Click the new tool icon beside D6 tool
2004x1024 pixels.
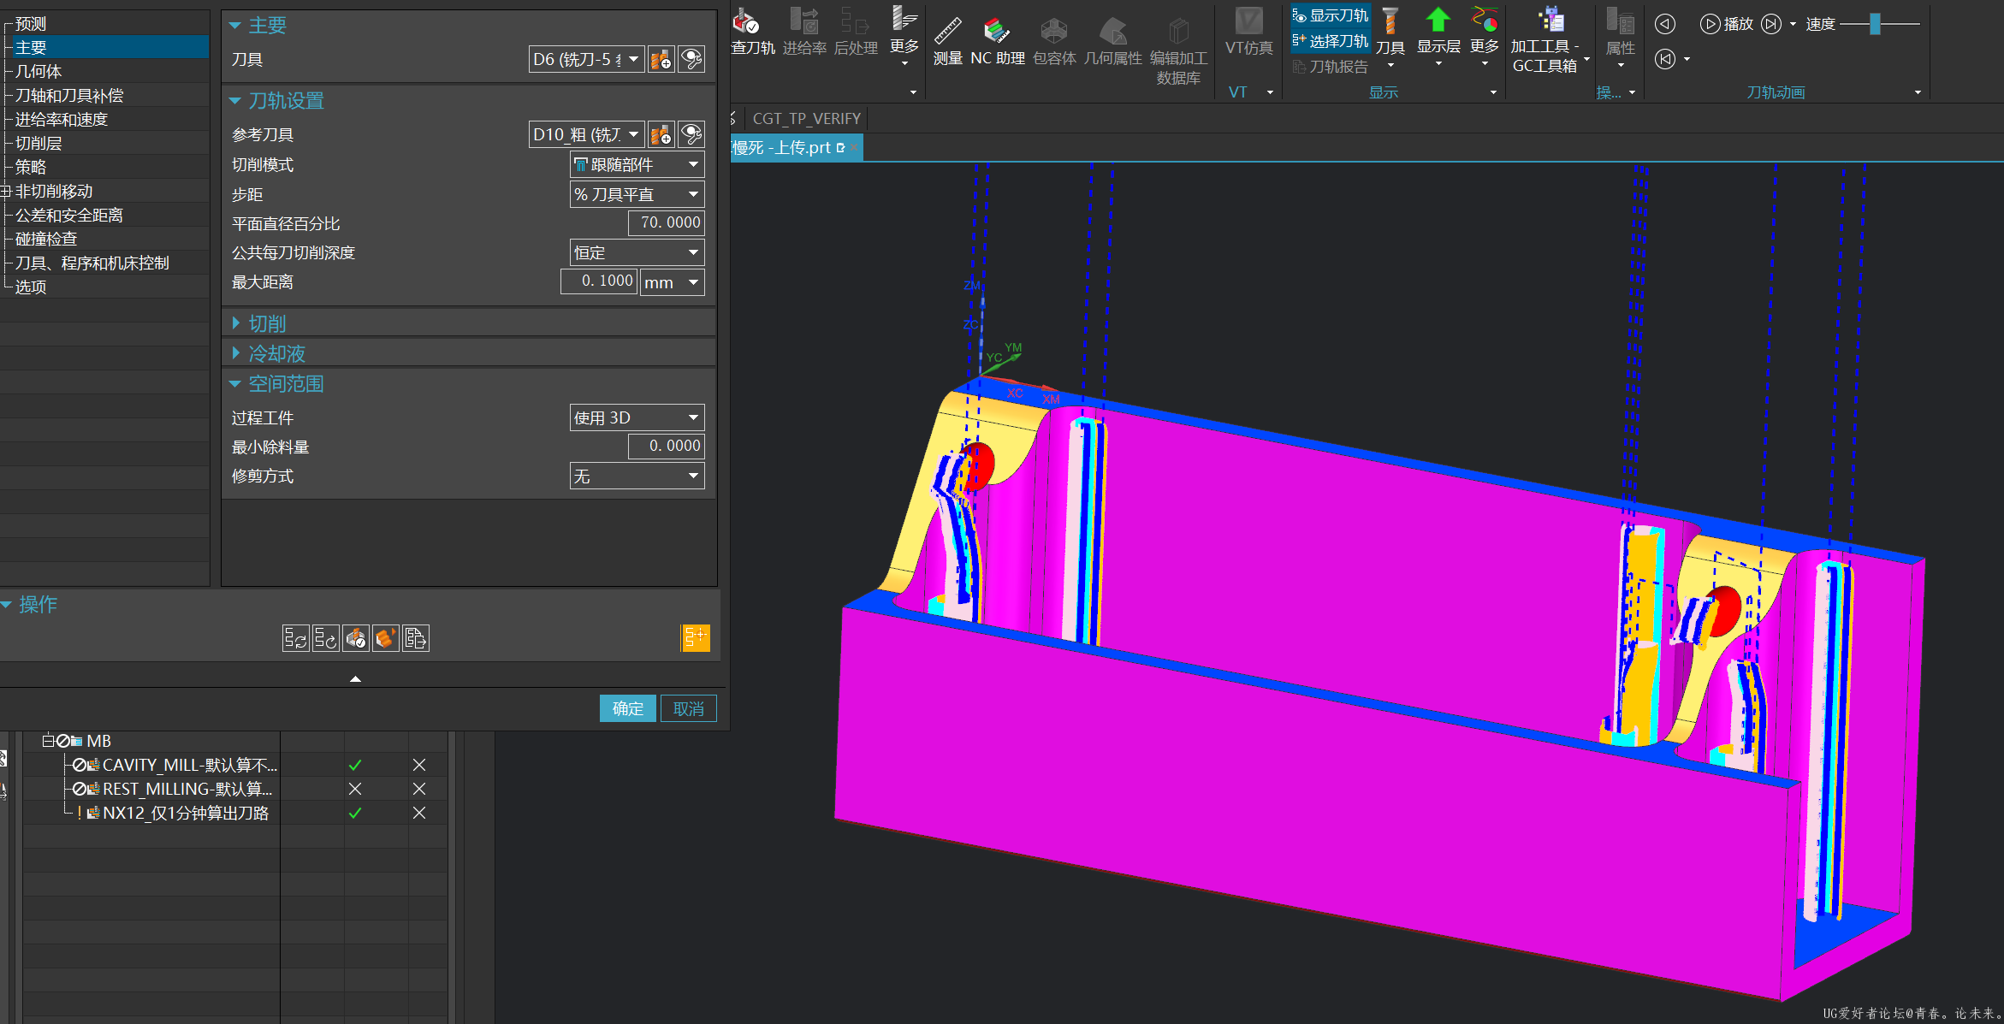coord(661,60)
